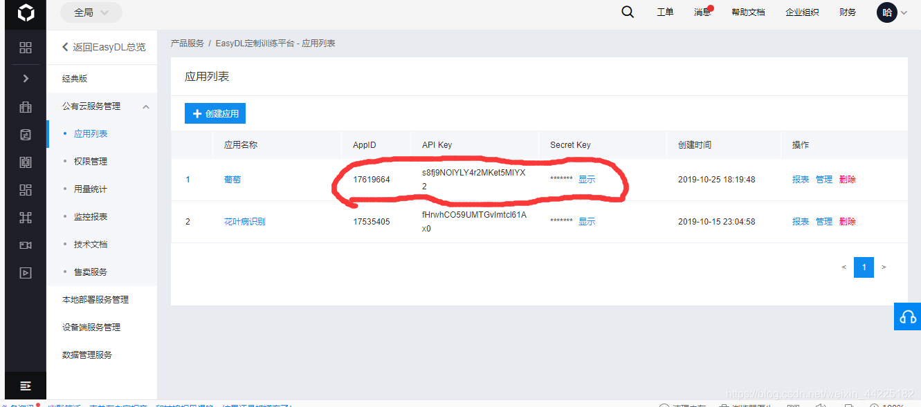Click AppID value 17535405
The width and height of the screenshot is (921, 407).
(x=372, y=222)
